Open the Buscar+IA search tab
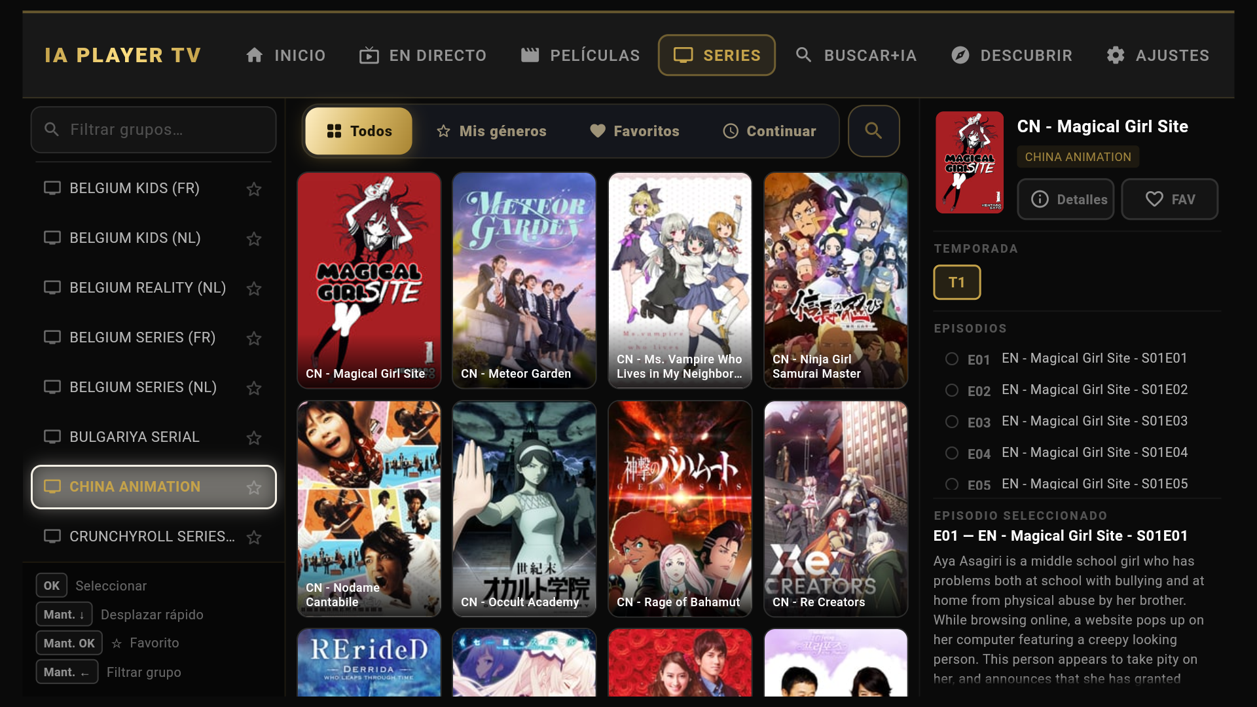This screenshot has height=707, width=1257. [x=856, y=55]
